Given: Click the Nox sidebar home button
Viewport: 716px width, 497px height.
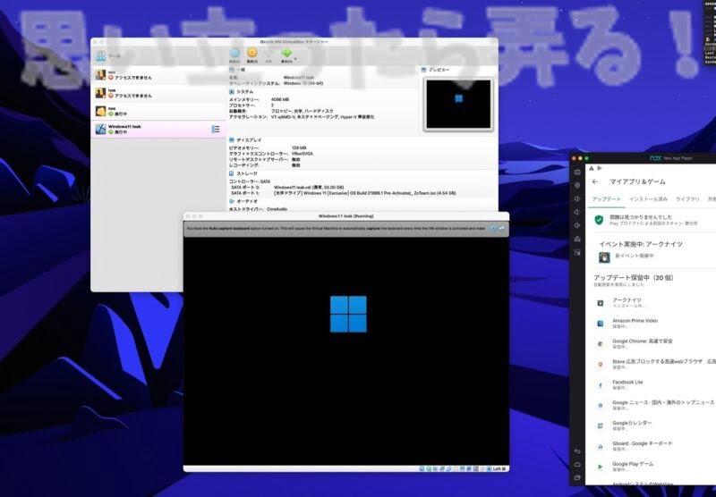Looking at the screenshot, I should [577, 464].
